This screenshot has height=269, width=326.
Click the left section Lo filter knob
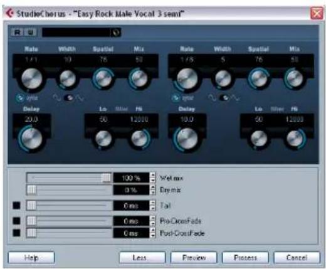[x=103, y=139]
